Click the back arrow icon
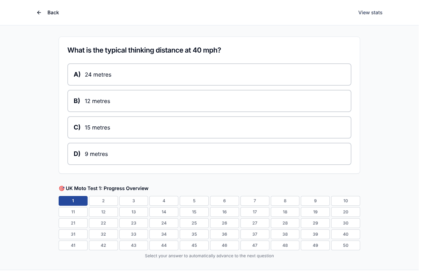 39,13
